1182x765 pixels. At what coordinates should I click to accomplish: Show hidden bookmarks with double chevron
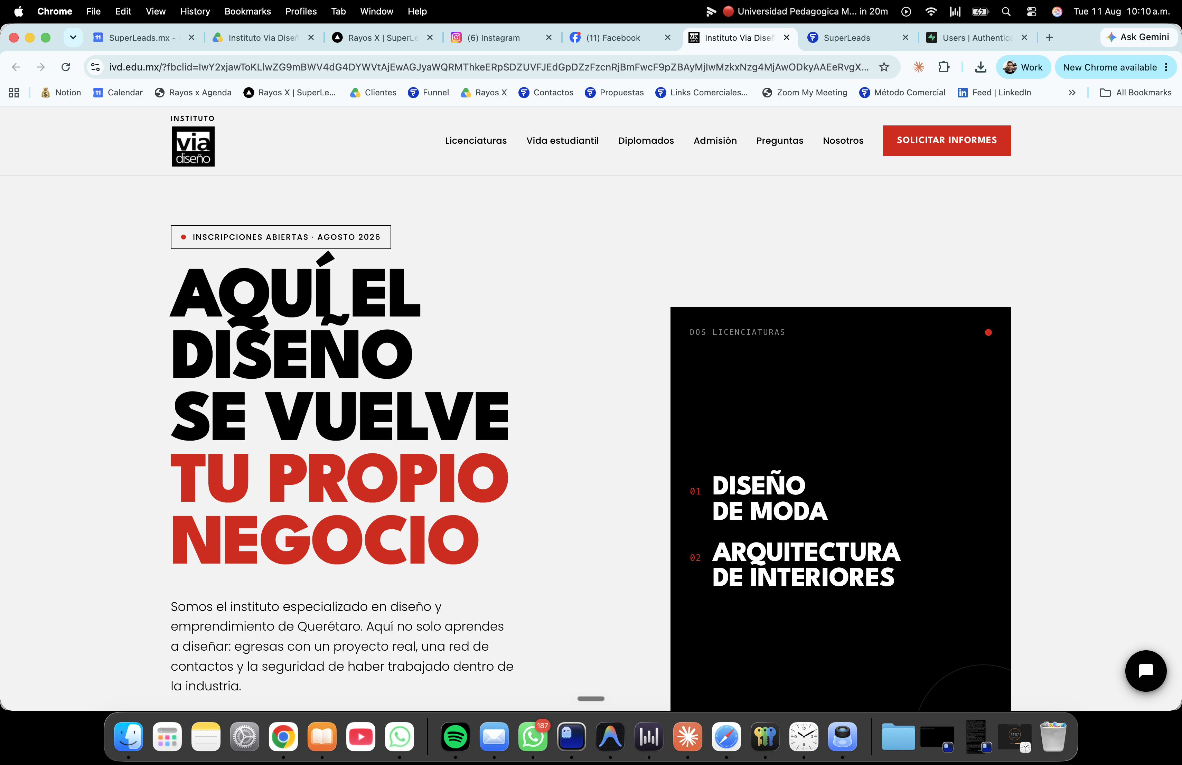[1072, 92]
